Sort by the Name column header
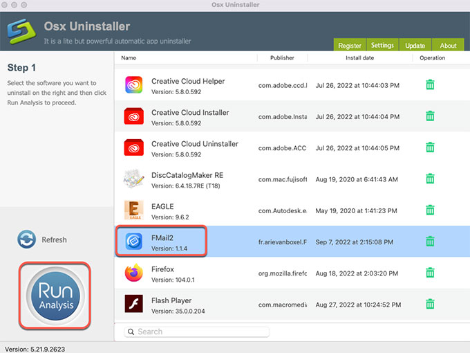470x353 pixels. click(x=129, y=58)
